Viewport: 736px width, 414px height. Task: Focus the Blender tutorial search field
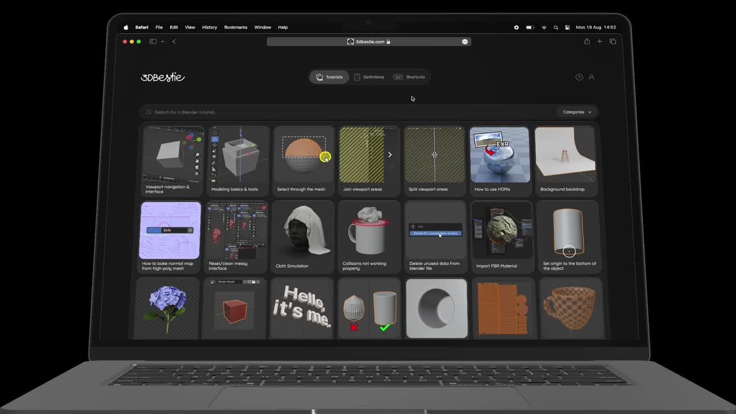pyautogui.click(x=350, y=112)
